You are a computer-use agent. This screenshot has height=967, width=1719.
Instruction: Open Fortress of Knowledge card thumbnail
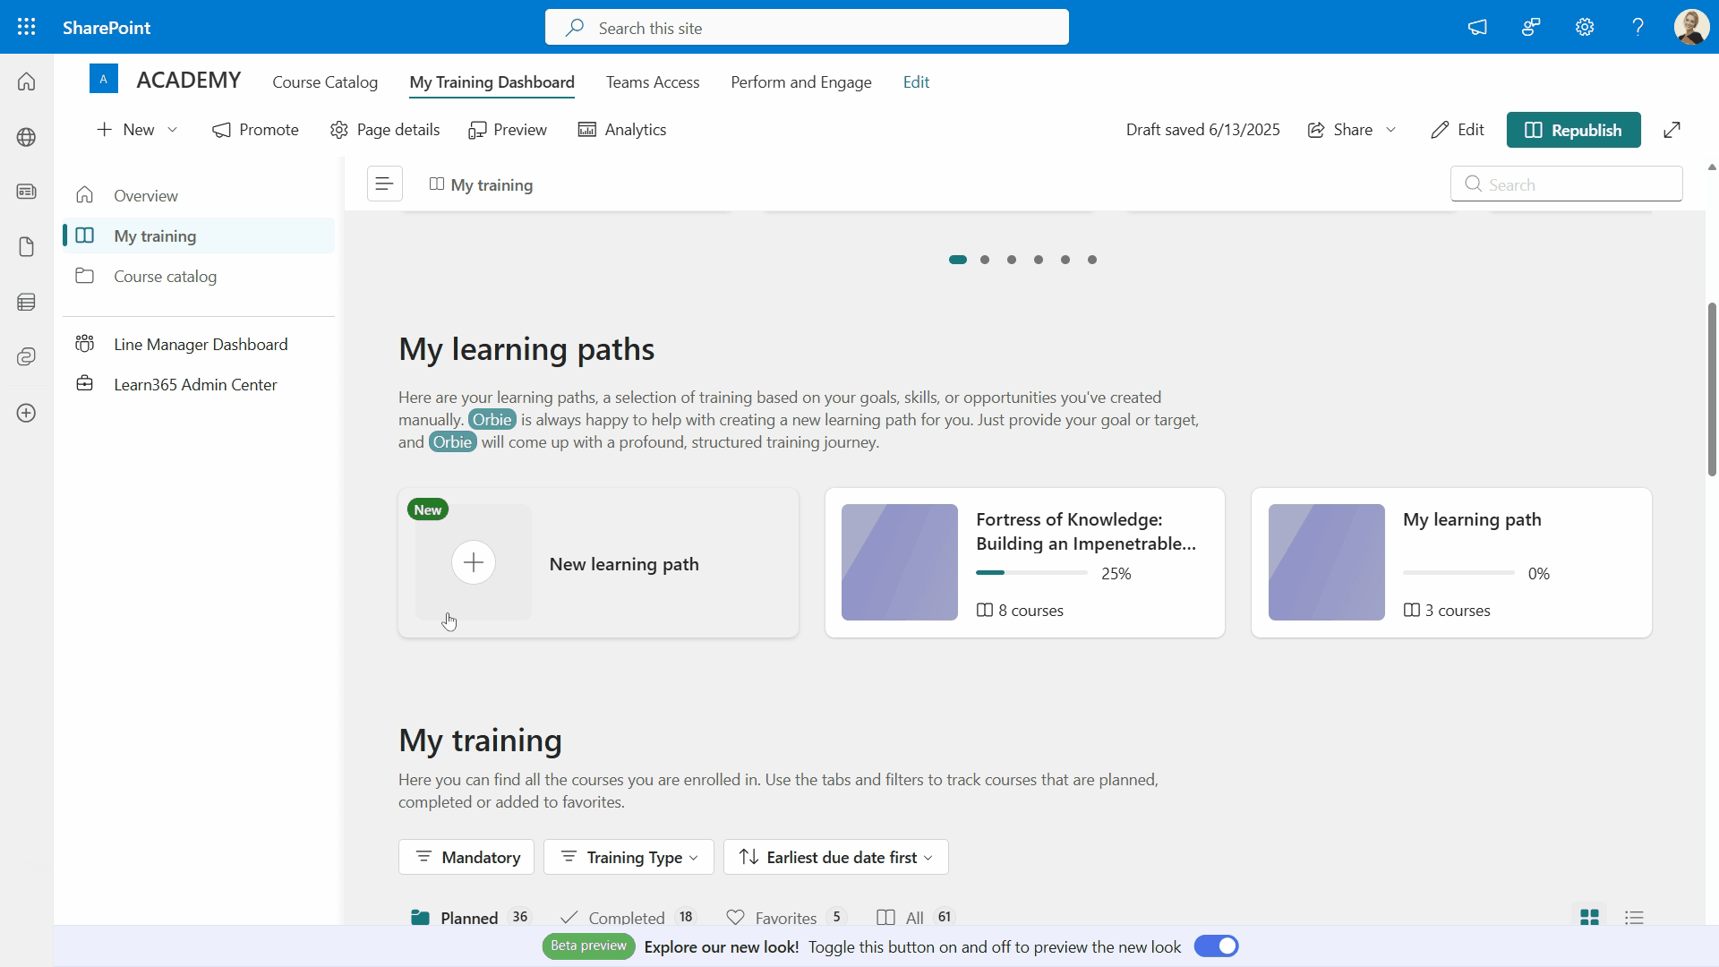click(x=900, y=562)
